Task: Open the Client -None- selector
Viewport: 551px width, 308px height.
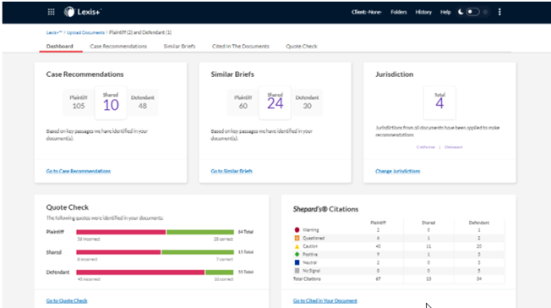Action: 366,12
